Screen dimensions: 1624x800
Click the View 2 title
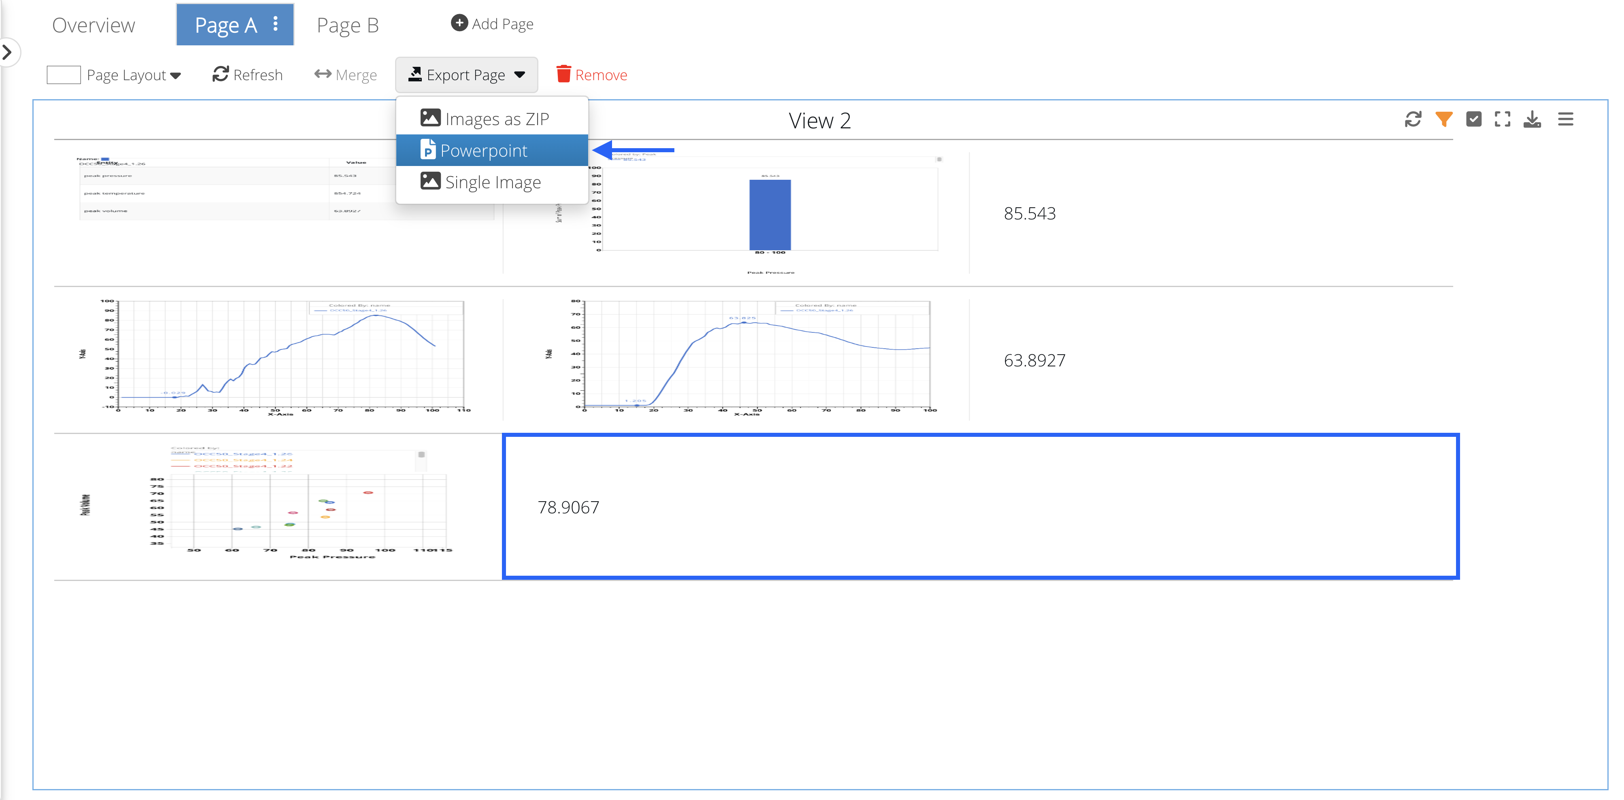(820, 120)
